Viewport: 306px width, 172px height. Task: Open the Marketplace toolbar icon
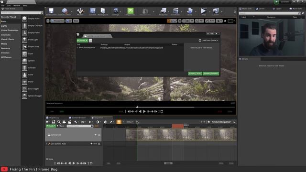tap(103, 11)
